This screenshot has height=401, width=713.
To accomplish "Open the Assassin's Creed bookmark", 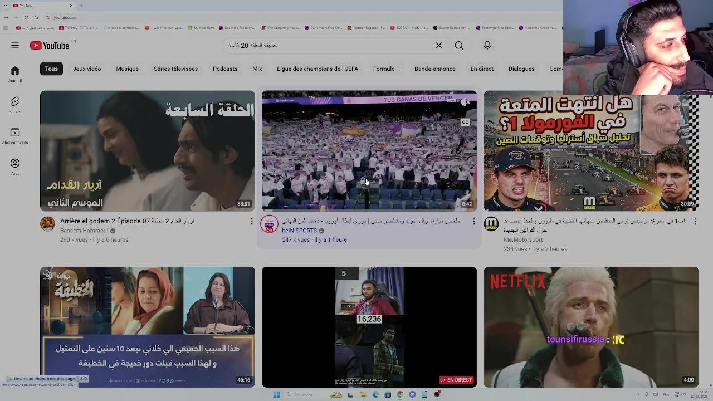I will [539, 27].
